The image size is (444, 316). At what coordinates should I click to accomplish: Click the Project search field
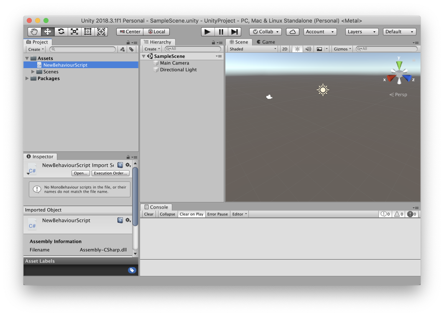(83, 49)
